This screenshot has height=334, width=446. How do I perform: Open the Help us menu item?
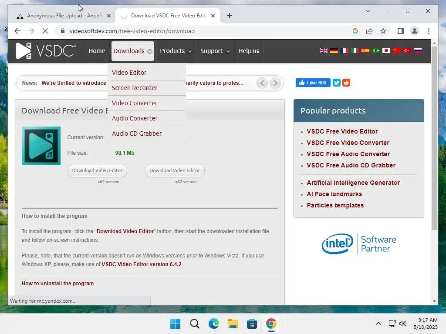(x=249, y=51)
